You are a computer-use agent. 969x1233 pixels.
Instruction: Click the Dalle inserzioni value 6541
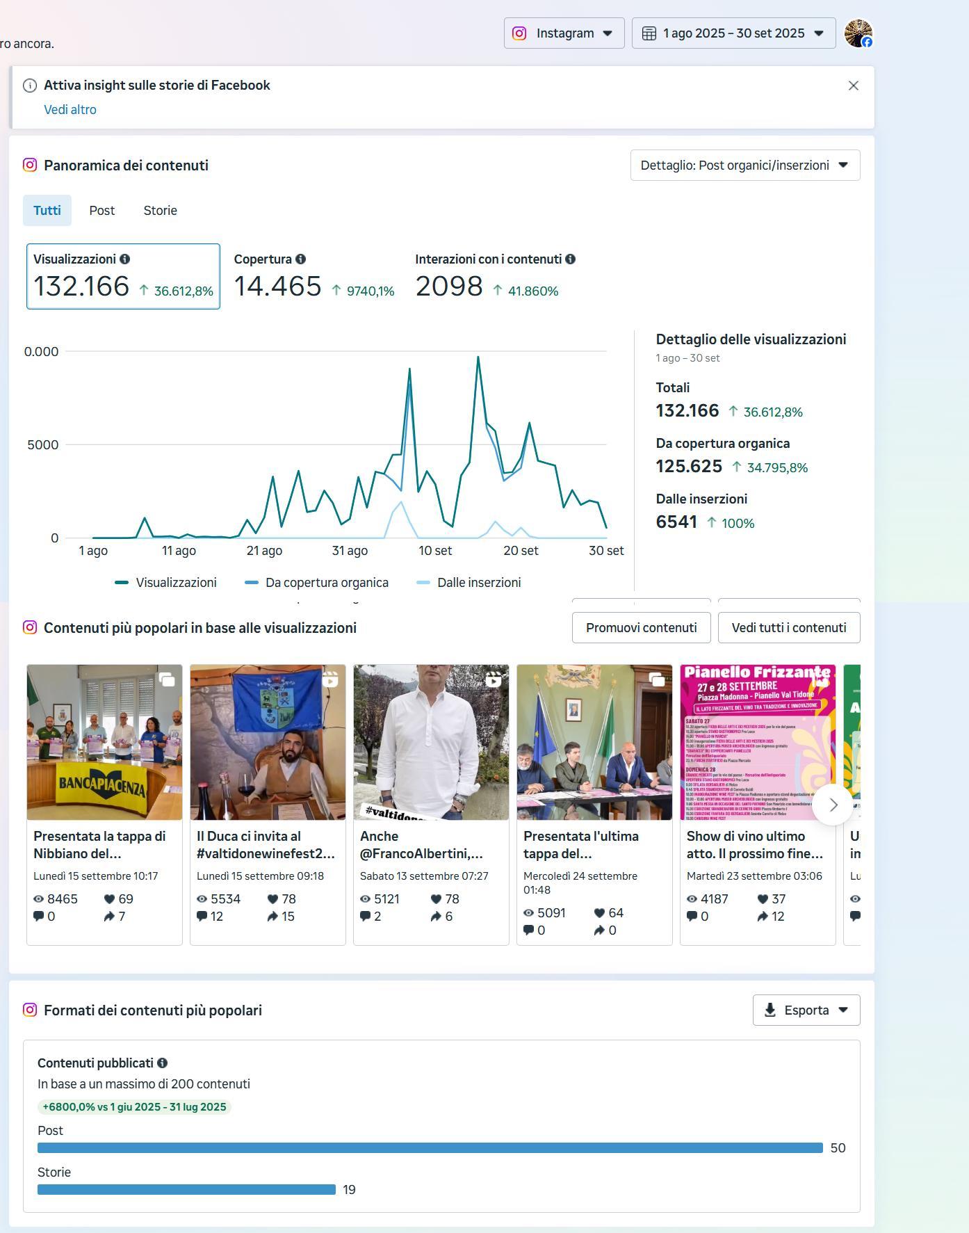[676, 522]
